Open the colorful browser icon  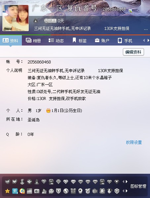pyautogui.click(x=22, y=191)
